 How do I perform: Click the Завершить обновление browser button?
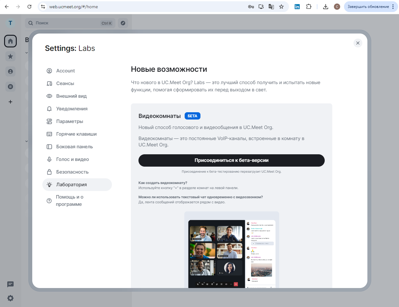[368, 6]
